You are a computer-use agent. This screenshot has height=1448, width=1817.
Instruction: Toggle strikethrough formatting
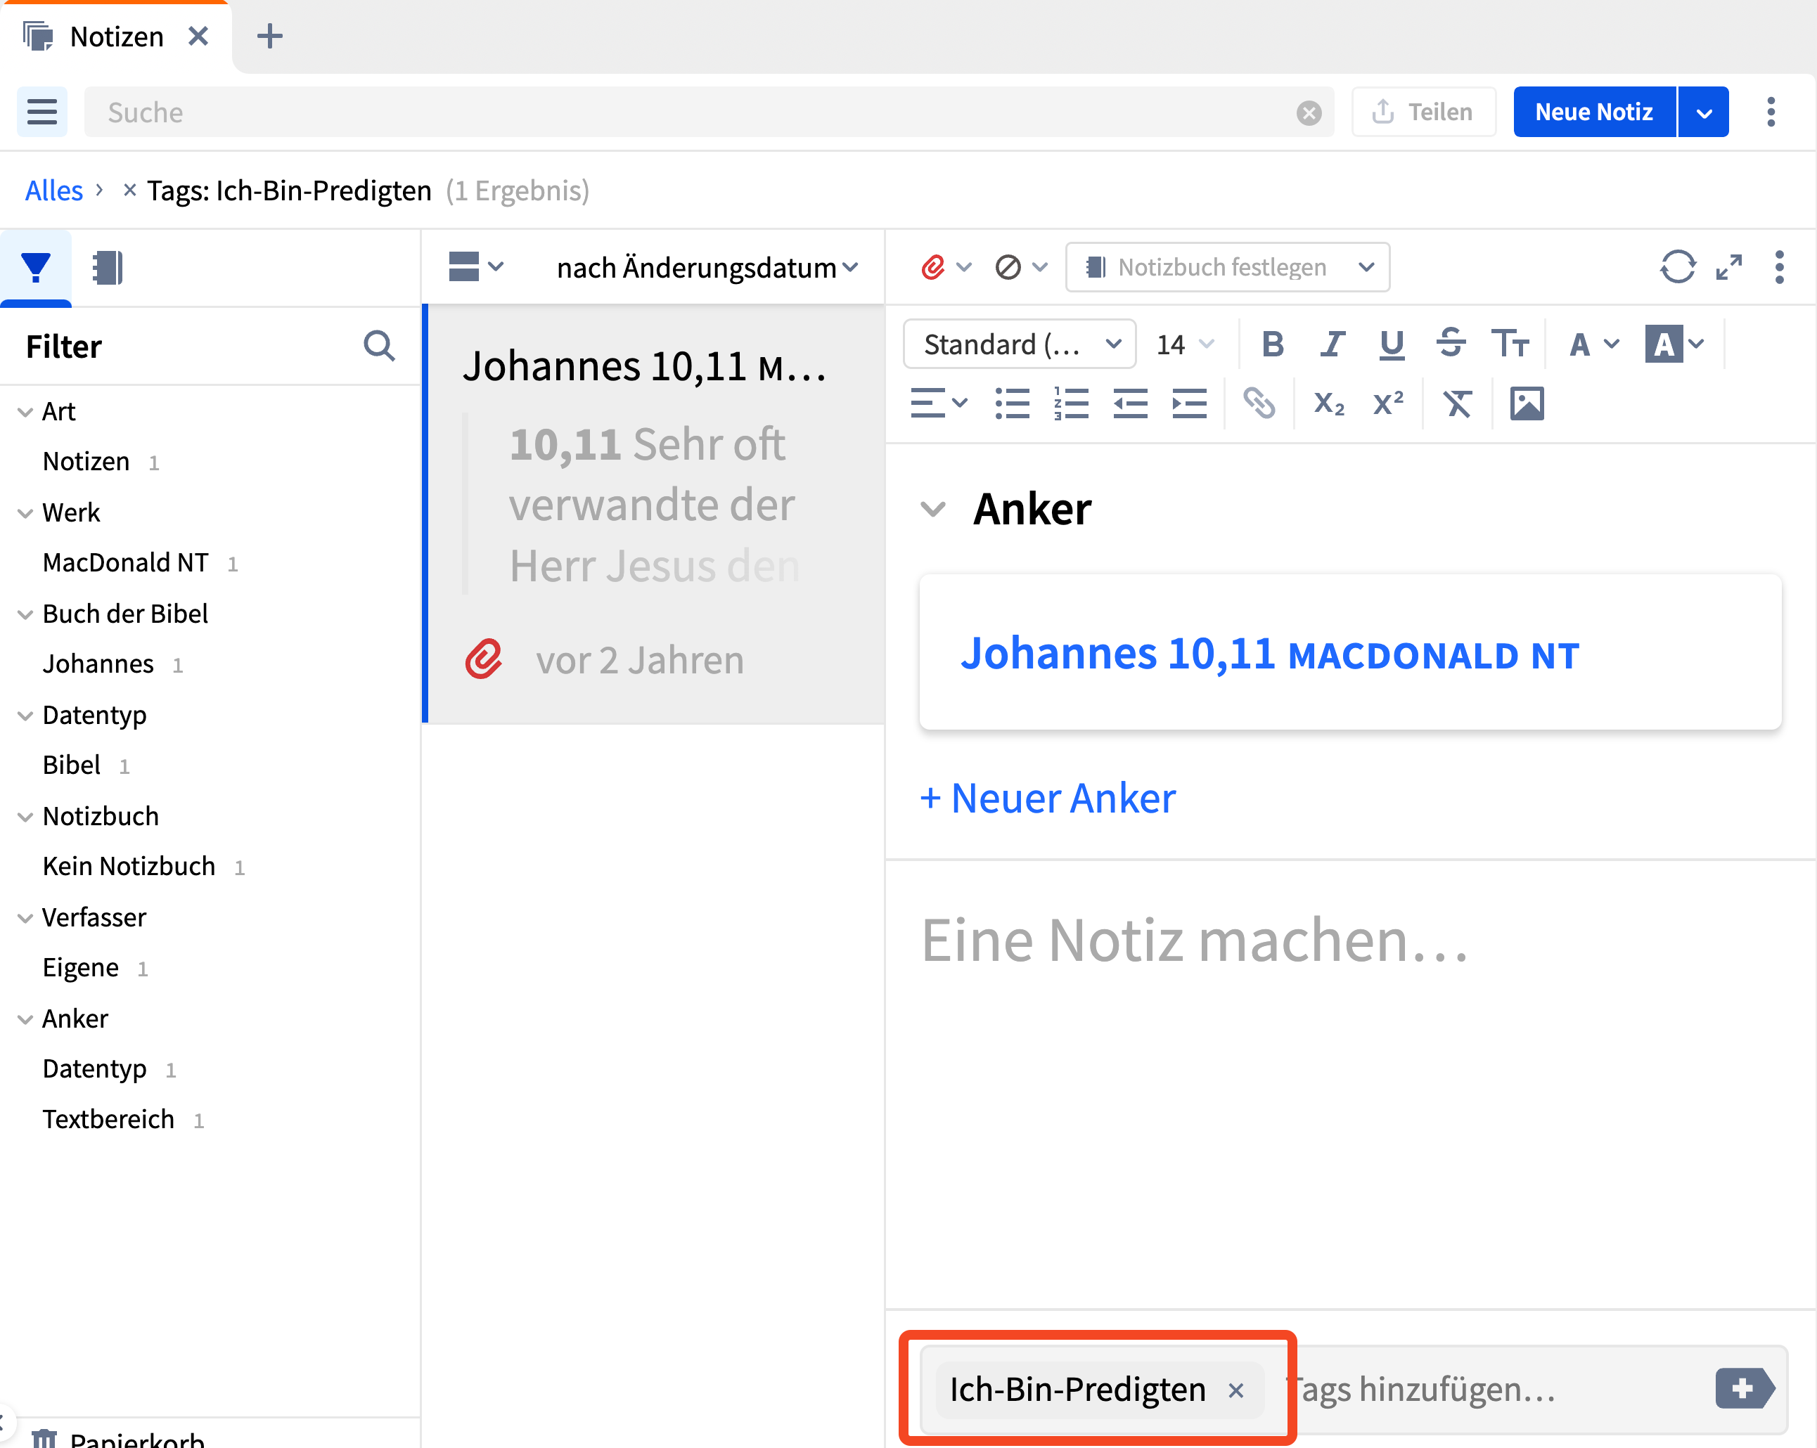point(1451,344)
